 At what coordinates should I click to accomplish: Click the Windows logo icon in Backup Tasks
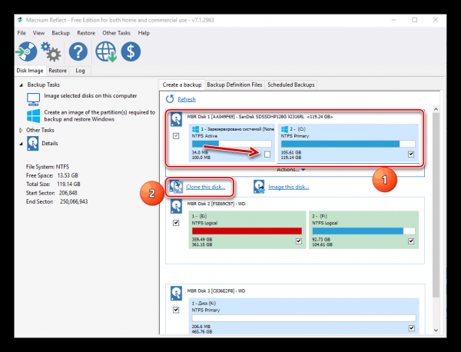(x=33, y=116)
